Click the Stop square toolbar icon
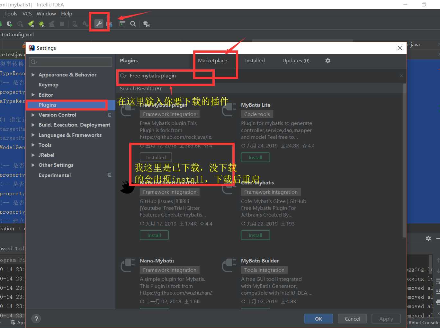Viewport: 440px width, 328px height. click(x=62, y=24)
